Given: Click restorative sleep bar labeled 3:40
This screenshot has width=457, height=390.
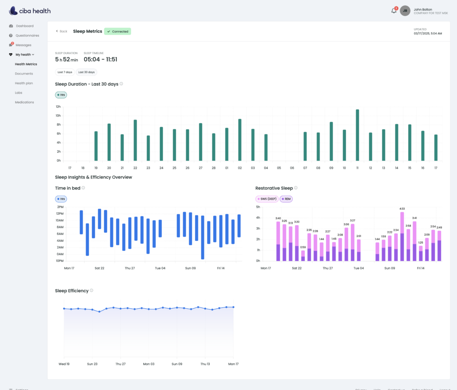Looking at the screenshot, I should [x=278, y=241].
